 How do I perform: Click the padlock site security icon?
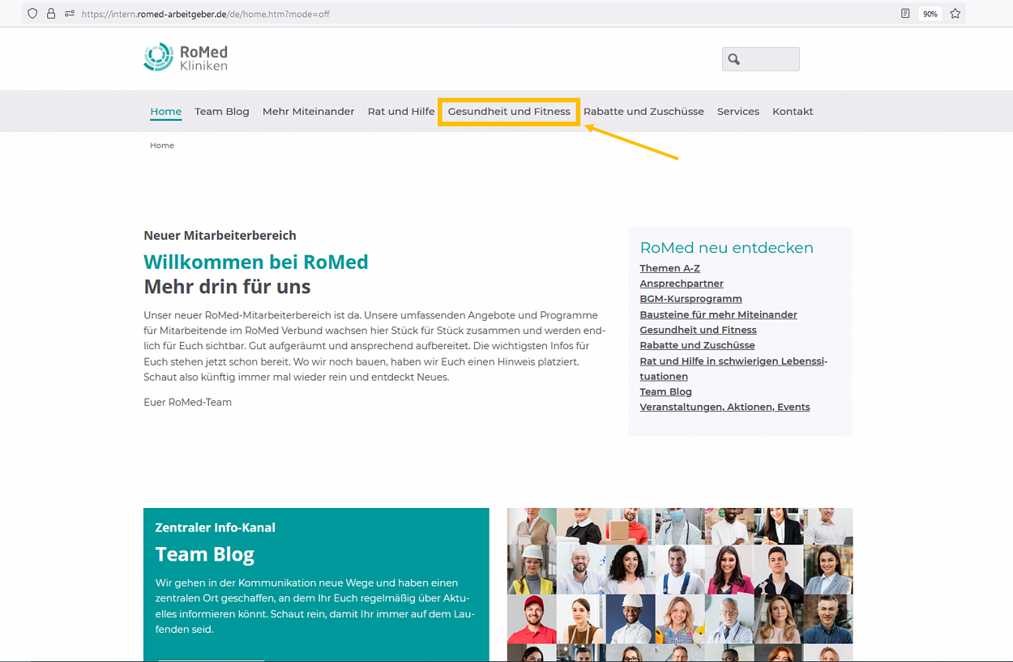point(51,14)
